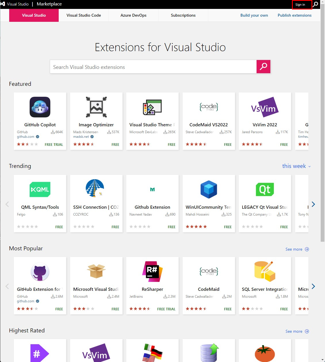Click the Steve Cadwallader name under CodeMaid VS2022
Viewport: 325px width, 362px height.
(x=200, y=132)
